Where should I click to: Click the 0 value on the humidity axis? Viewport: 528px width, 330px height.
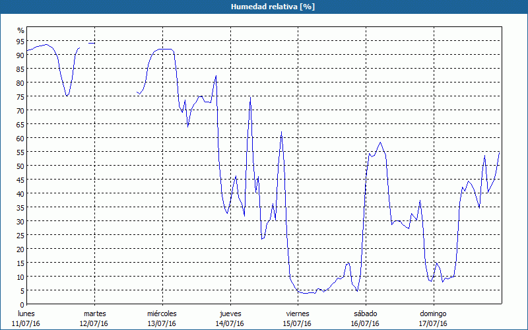point(22,304)
